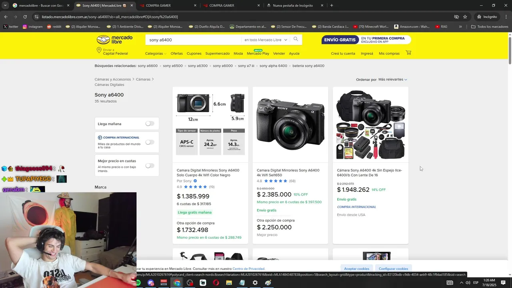
Task: Open the Ordenar por Más relevantes dropdown
Action: 393,80
